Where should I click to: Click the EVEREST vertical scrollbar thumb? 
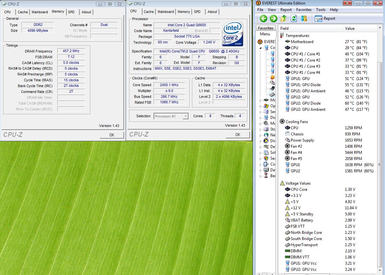[380, 165]
